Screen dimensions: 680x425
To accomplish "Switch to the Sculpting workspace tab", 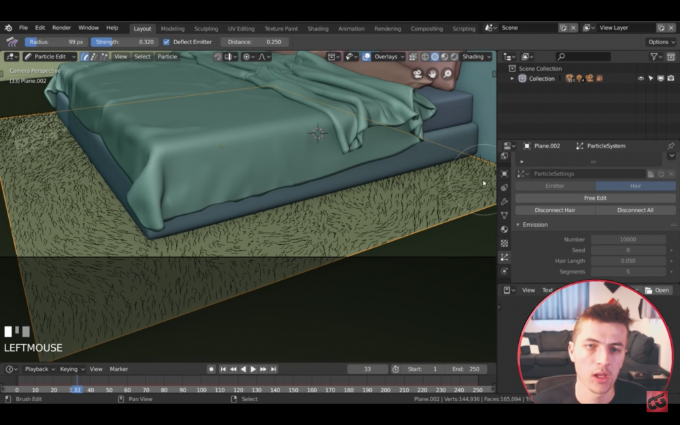I will (x=206, y=29).
